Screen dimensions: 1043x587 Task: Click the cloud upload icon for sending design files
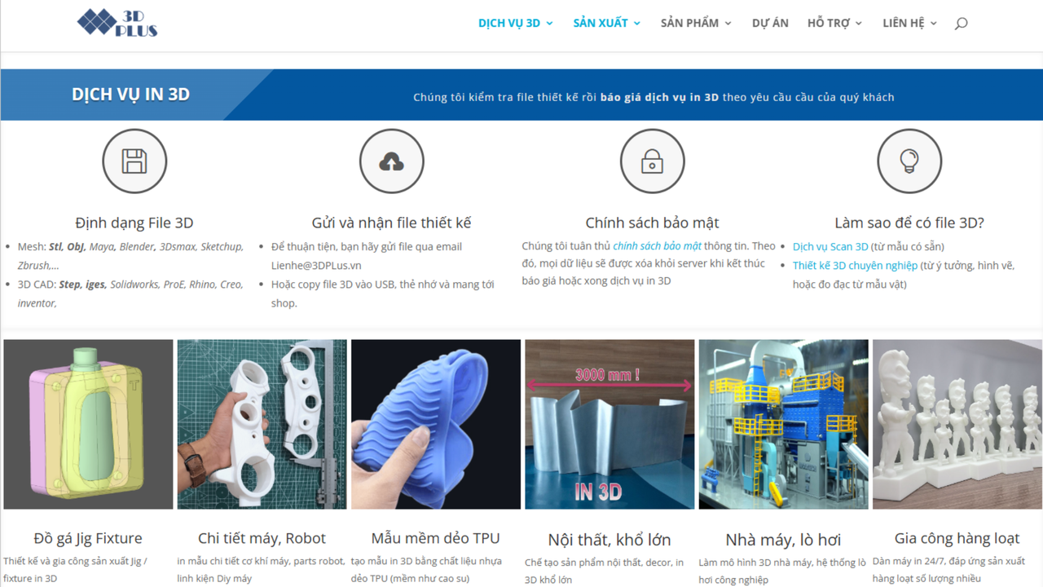(391, 161)
